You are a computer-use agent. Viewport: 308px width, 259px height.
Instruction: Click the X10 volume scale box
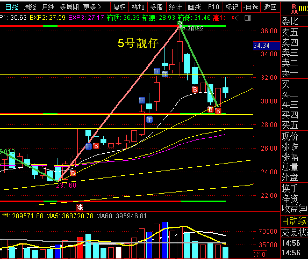point(260,254)
